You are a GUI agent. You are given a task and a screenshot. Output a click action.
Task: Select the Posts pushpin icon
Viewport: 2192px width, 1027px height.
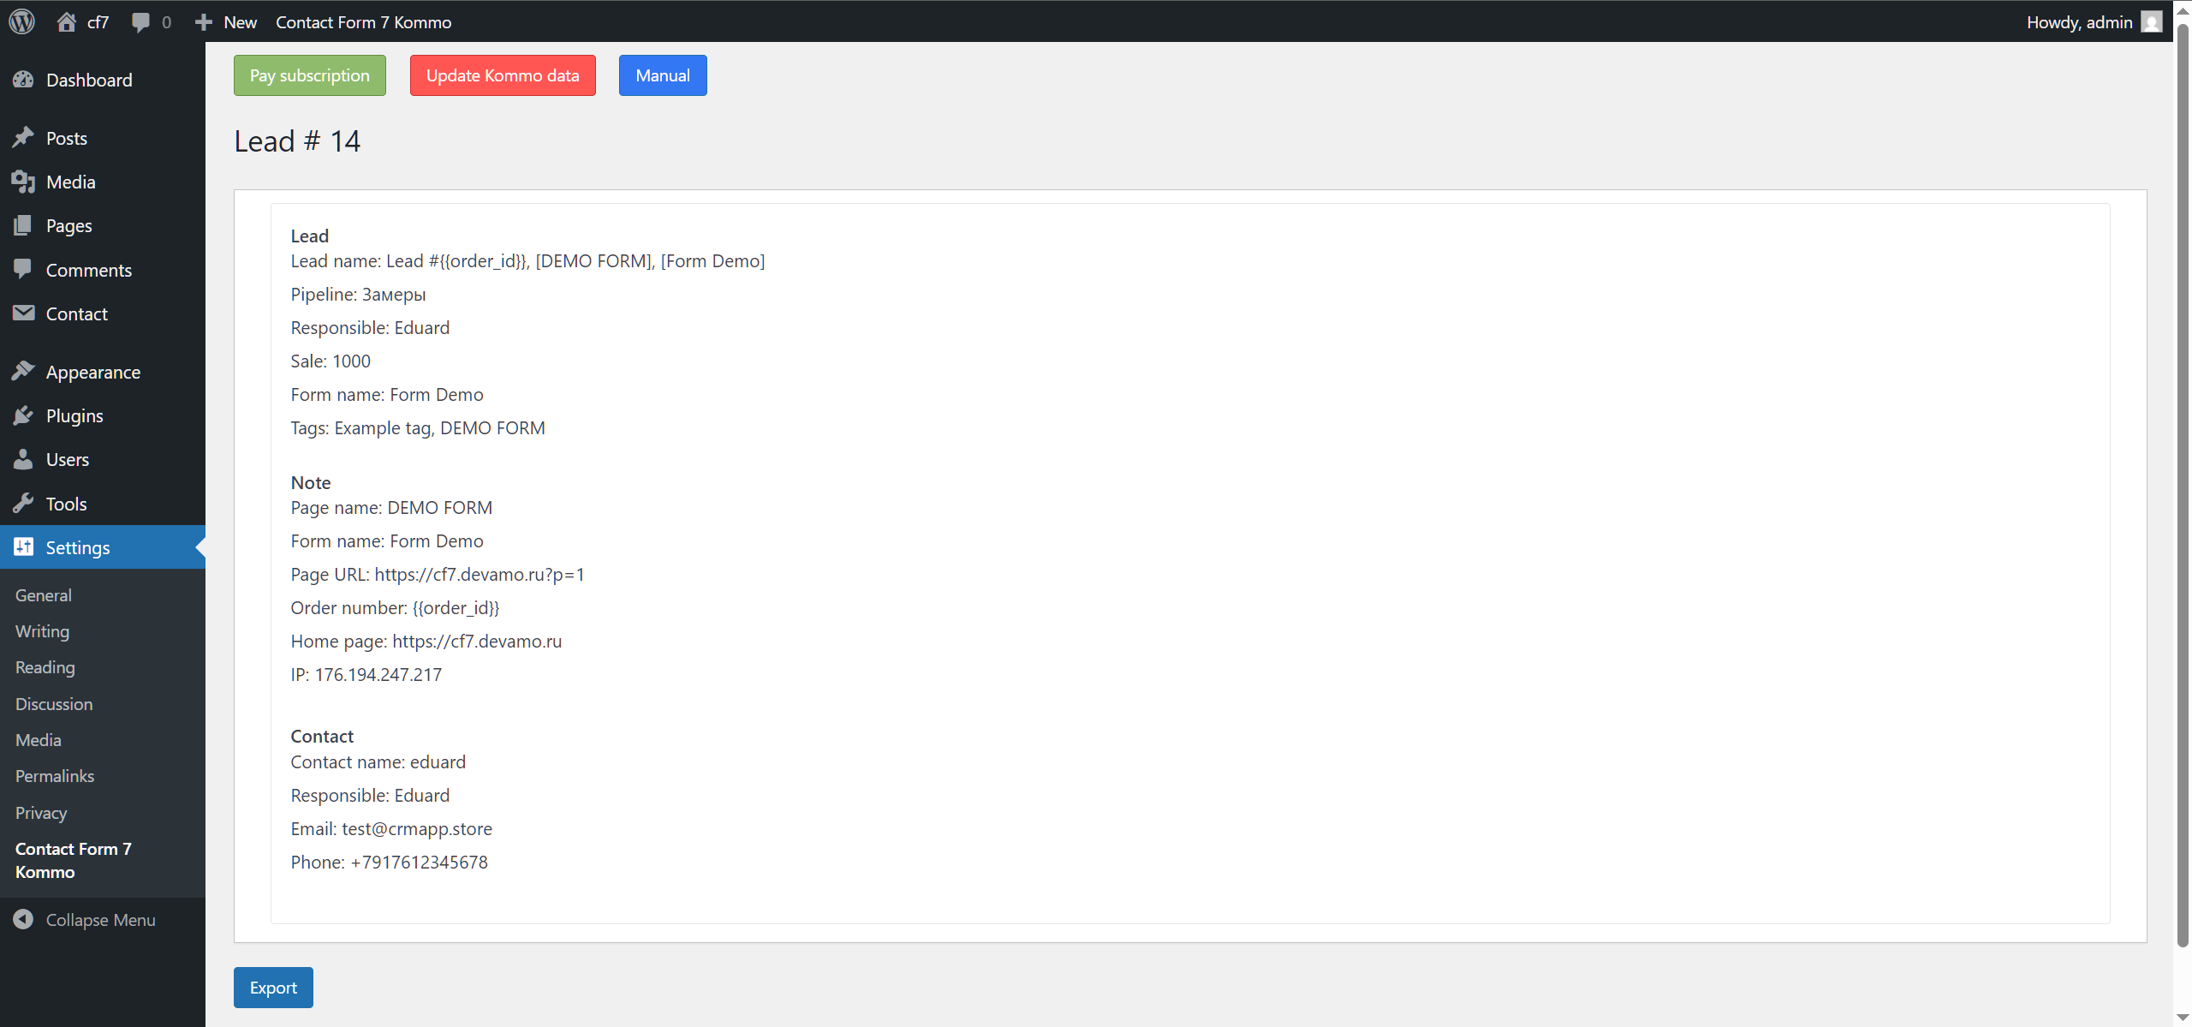(x=24, y=137)
